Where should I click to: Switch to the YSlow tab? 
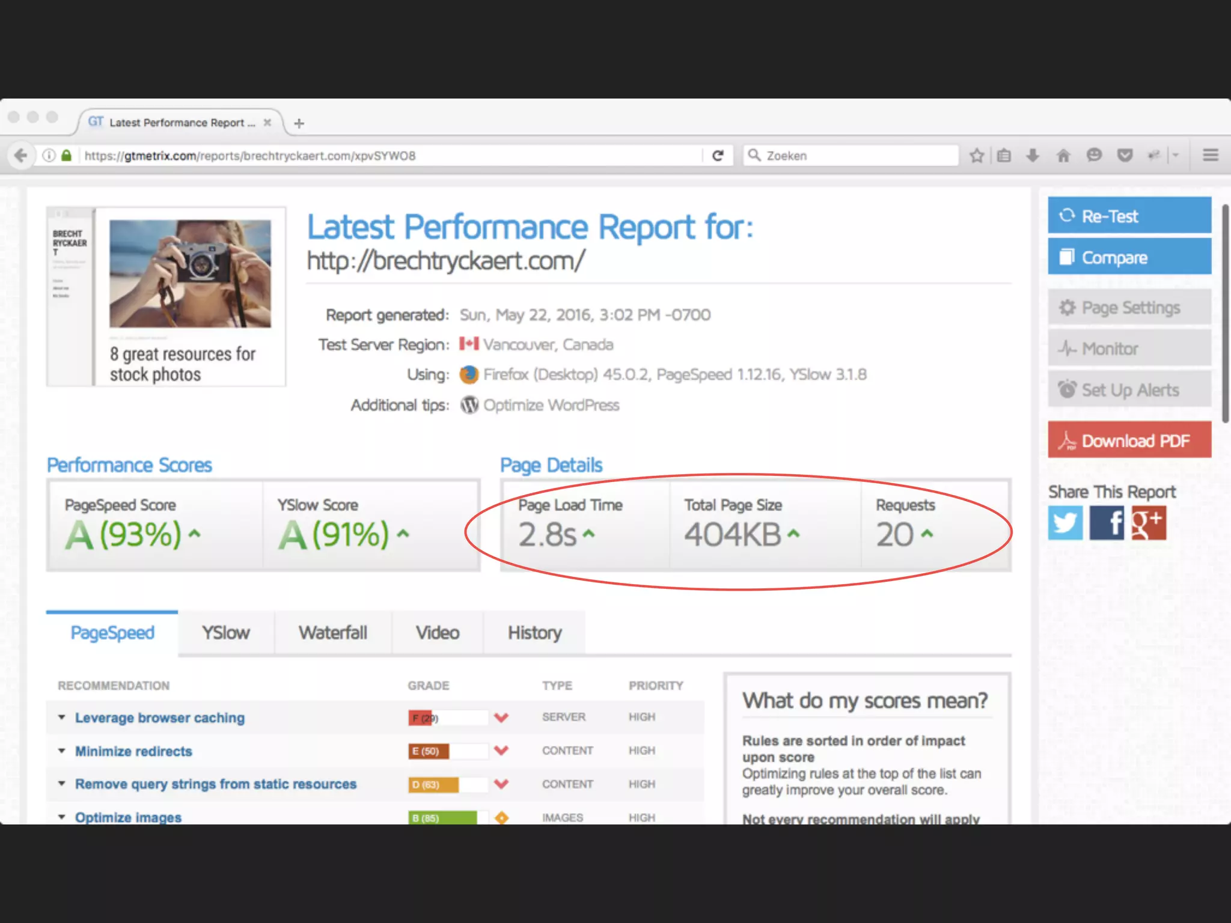pyautogui.click(x=226, y=633)
